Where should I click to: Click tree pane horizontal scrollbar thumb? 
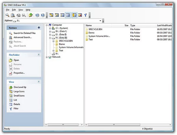click(x=63, y=125)
